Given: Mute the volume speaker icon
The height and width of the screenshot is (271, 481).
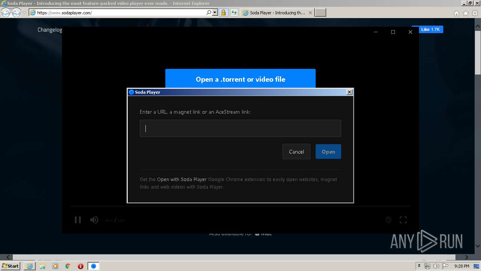Looking at the screenshot, I should pos(94,220).
